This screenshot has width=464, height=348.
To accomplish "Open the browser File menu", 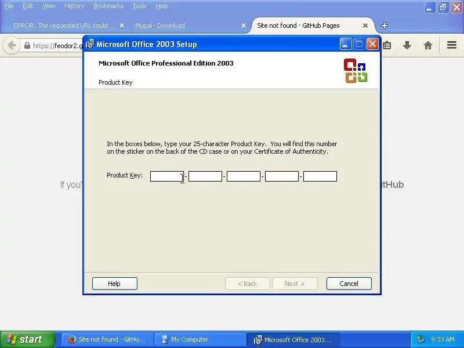I will click(9, 6).
